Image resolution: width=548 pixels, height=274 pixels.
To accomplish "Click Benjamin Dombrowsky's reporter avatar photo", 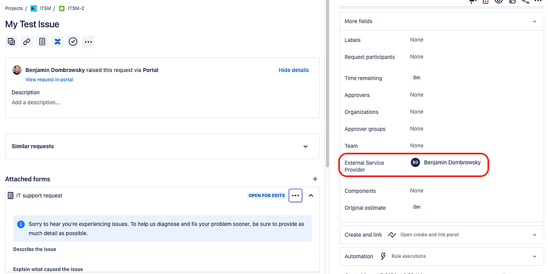I will click(x=17, y=70).
